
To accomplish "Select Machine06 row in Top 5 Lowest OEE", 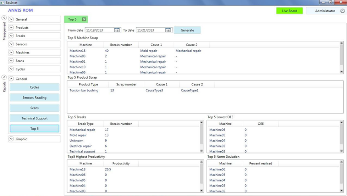I will pos(274,130).
